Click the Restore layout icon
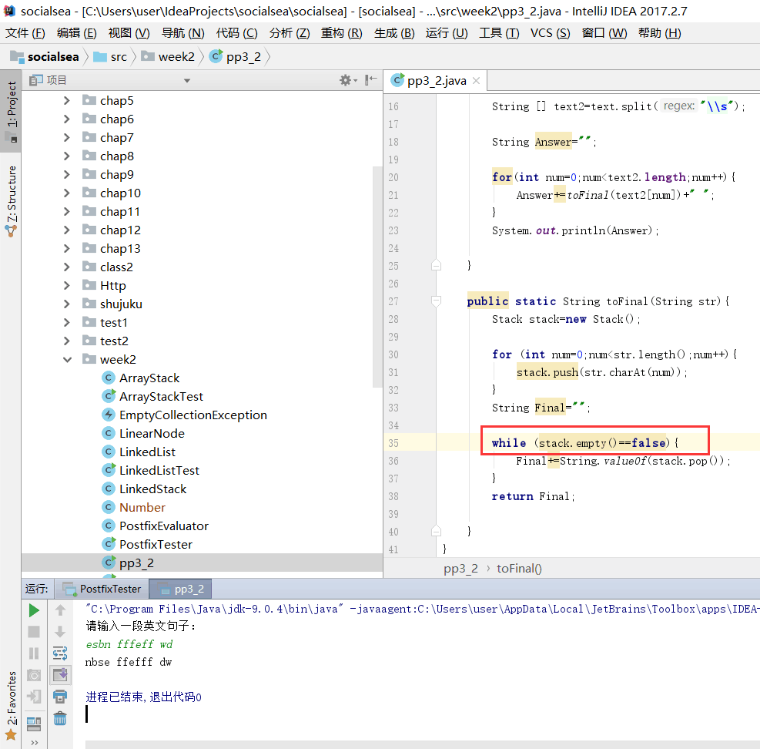 click(34, 724)
